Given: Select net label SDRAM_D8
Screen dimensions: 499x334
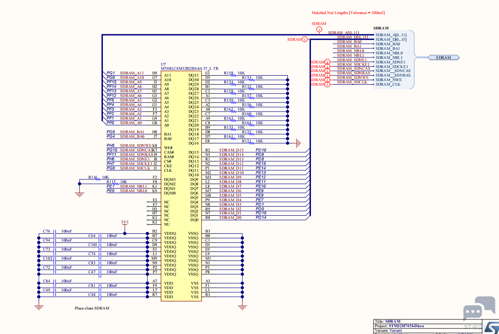Looking at the screenshot, I should coord(230,182).
